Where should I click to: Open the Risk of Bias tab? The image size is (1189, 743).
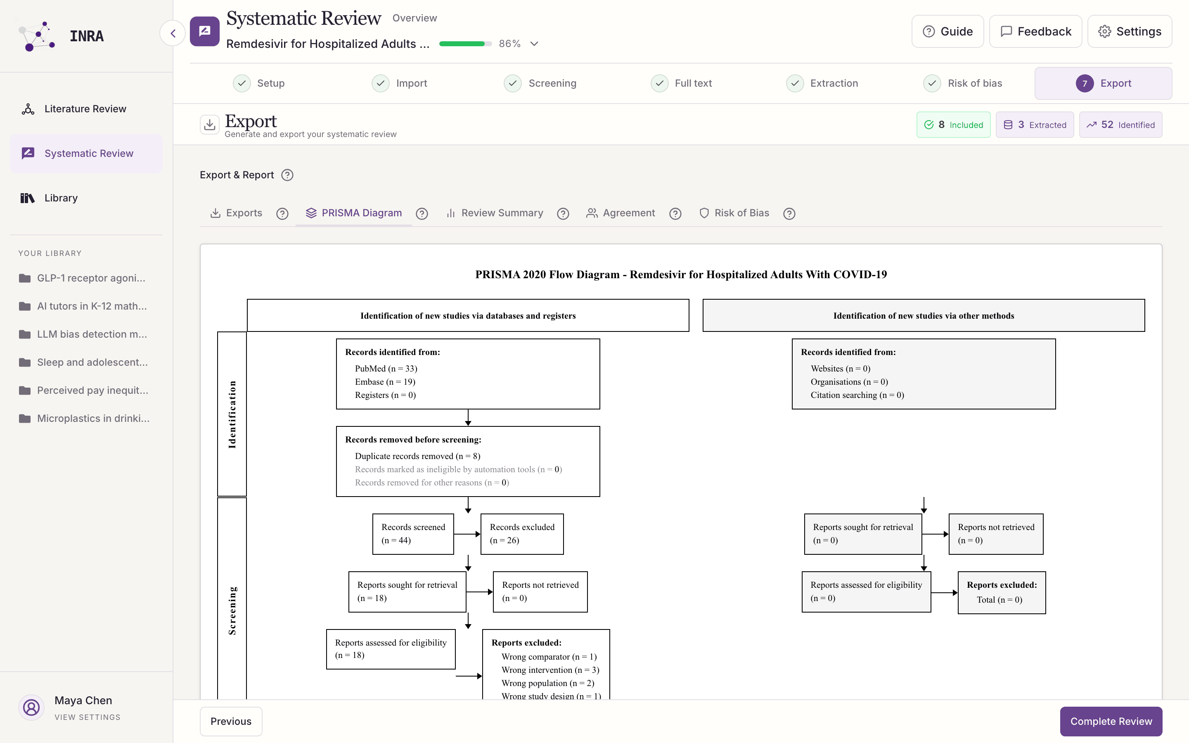[x=734, y=213]
